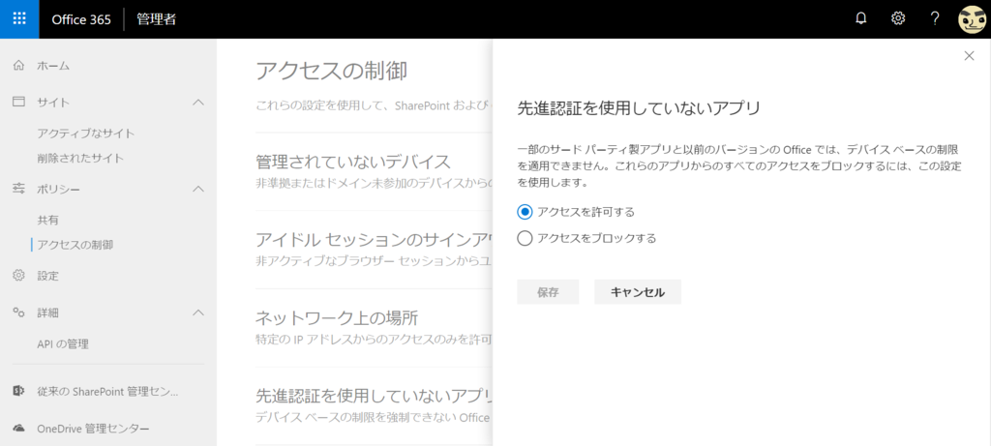Viewport: 991px width, 446px height.
Task: Click the アクセスの制御 page heading
Action: click(331, 71)
